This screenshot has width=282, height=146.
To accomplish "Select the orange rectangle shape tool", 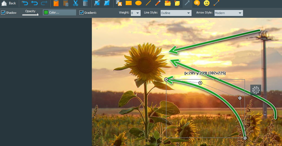I will [x=129, y=3].
